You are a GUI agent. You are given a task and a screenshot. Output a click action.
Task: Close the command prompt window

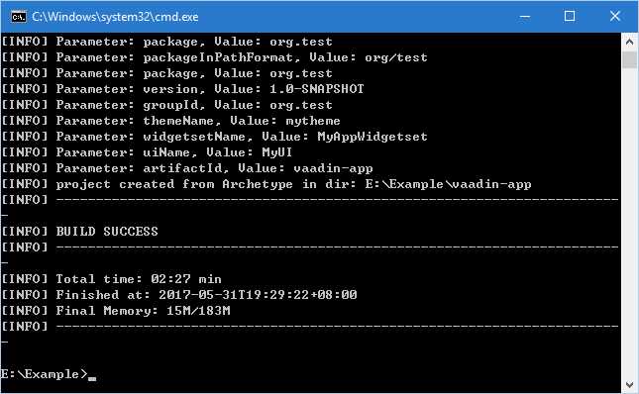tap(614, 17)
